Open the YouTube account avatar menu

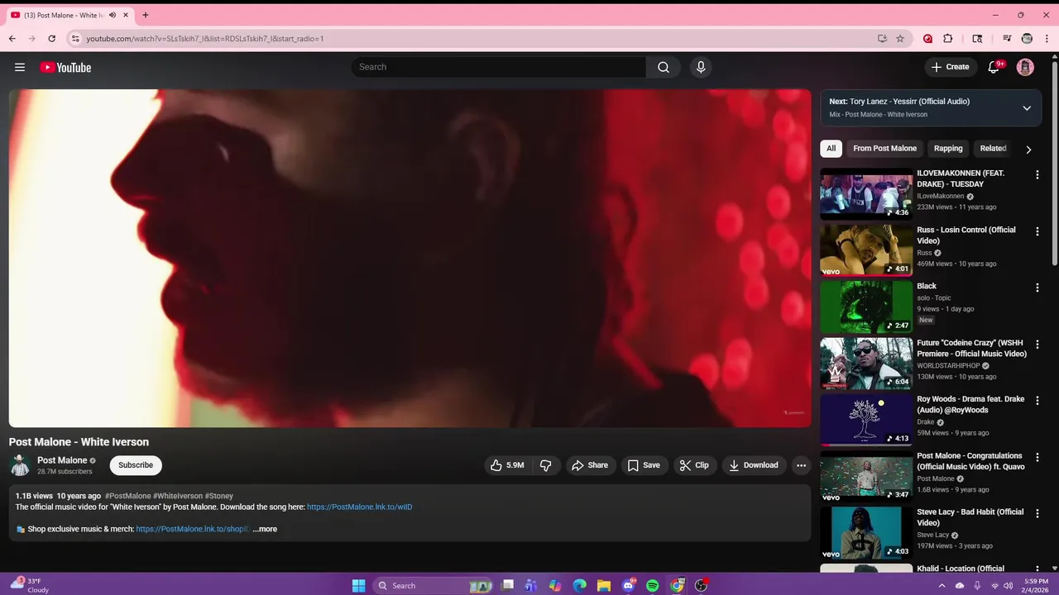click(x=1025, y=67)
